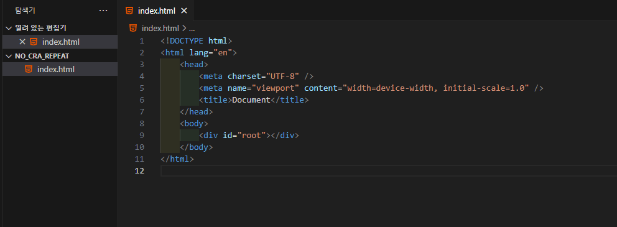Click the opening body tag
The image size is (617, 227).
(x=194, y=124)
